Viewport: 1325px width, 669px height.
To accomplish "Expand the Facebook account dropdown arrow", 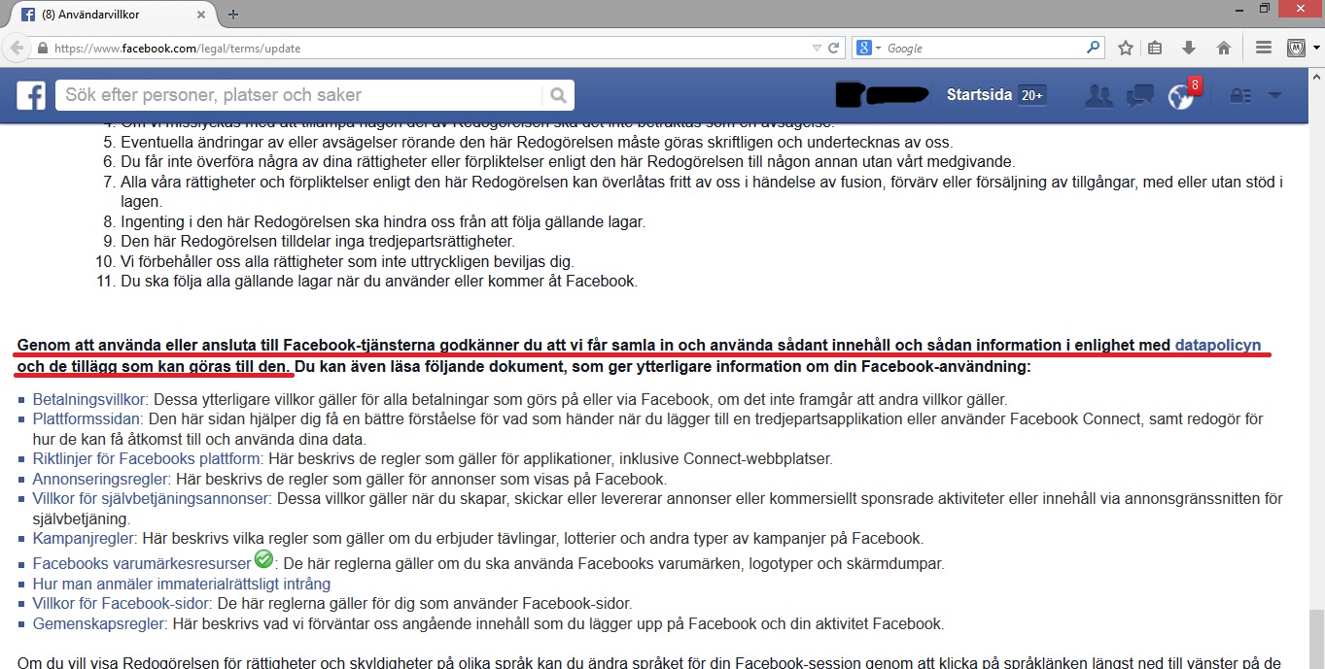I will click(1275, 95).
